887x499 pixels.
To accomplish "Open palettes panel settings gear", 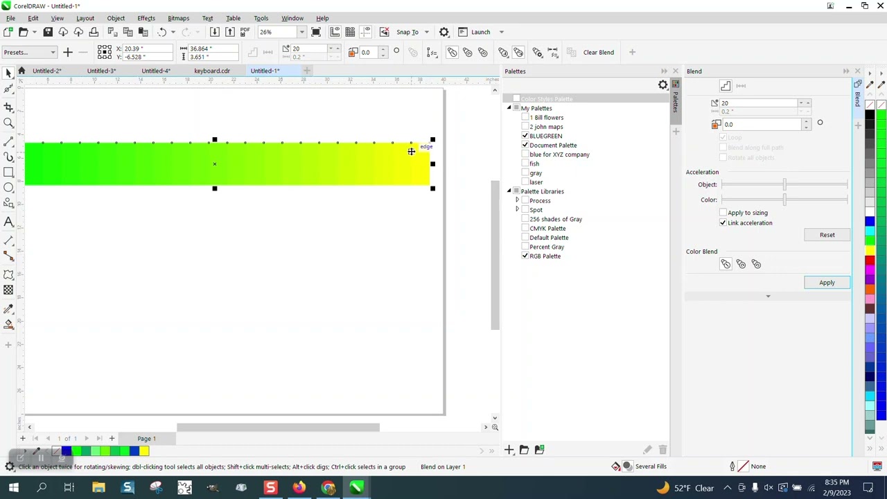I will 662,85.
